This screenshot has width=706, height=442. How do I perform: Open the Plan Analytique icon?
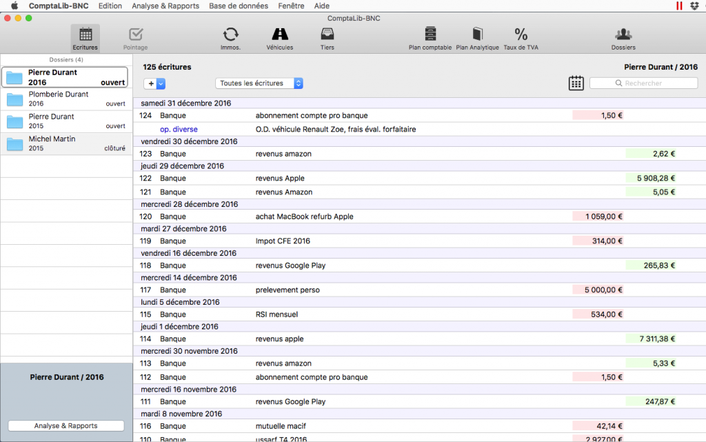477,38
